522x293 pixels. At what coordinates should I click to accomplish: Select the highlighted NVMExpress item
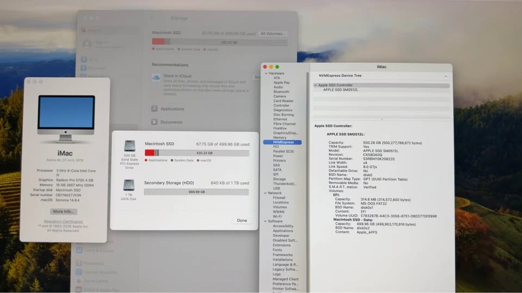click(x=282, y=142)
